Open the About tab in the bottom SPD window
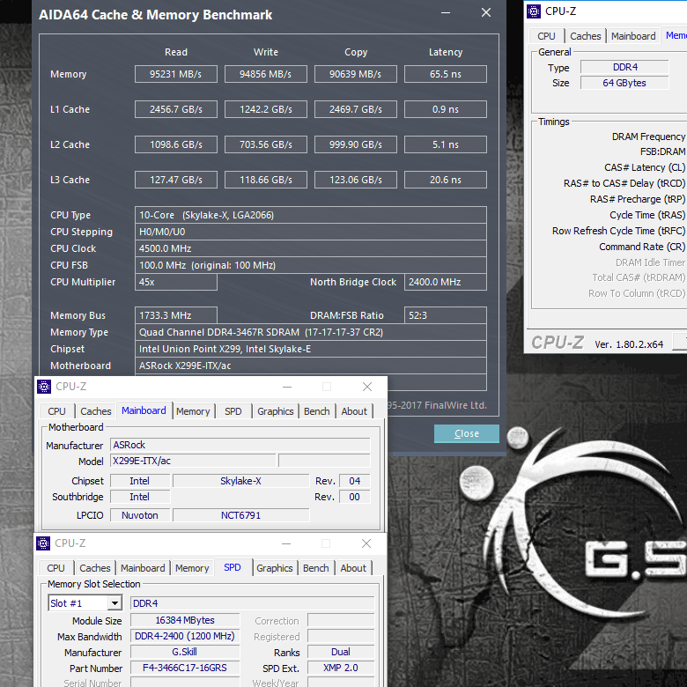Viewport: 687px width, 687px height. (353, 568)
